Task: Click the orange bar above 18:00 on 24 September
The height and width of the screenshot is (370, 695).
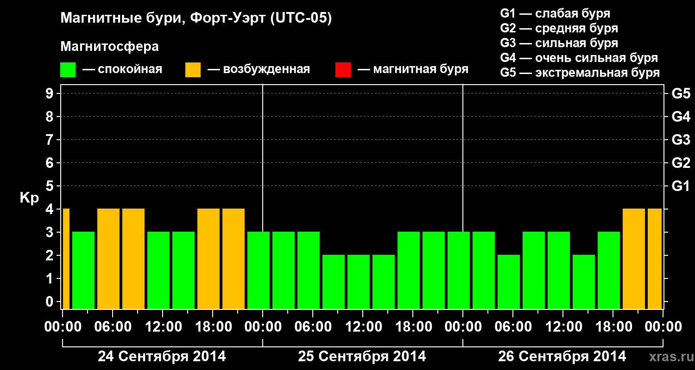Action: click(x=208, y=259)
